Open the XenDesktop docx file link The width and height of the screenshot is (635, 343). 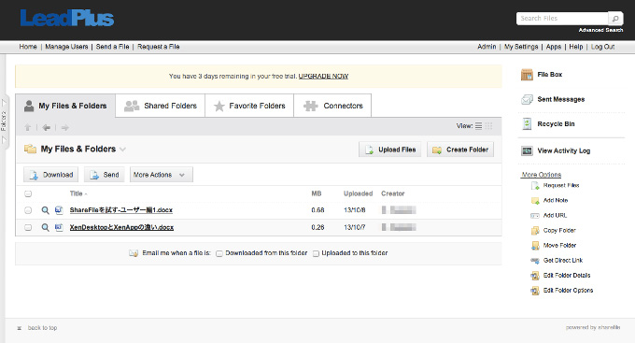121,227
